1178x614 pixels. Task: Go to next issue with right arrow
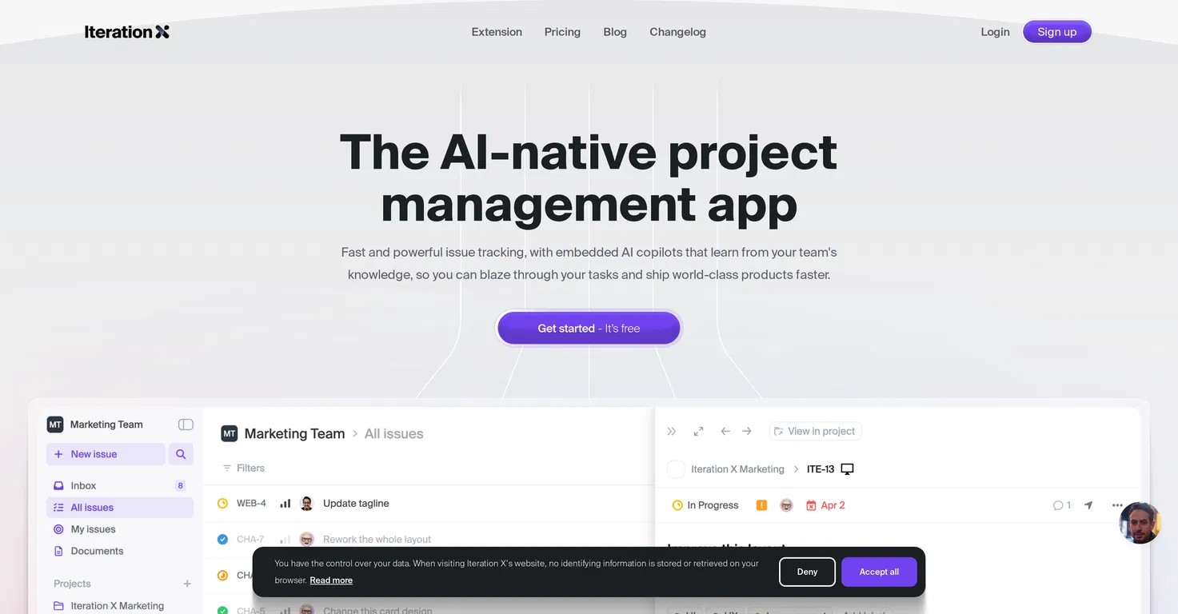(747, 431)
